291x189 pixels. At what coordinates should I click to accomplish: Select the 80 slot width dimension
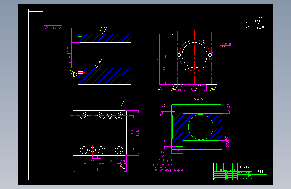[x=193, y=89]
